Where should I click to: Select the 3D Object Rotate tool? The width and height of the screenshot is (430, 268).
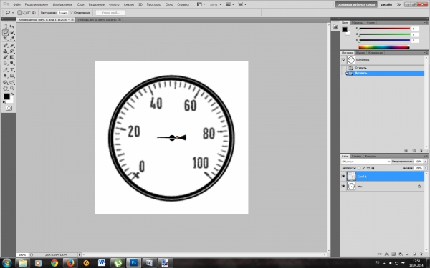coord(6,83)
